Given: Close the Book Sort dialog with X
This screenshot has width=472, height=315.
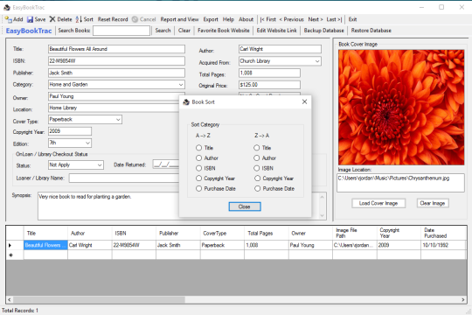Looking at the screenshot, I should tap(304, 101).
